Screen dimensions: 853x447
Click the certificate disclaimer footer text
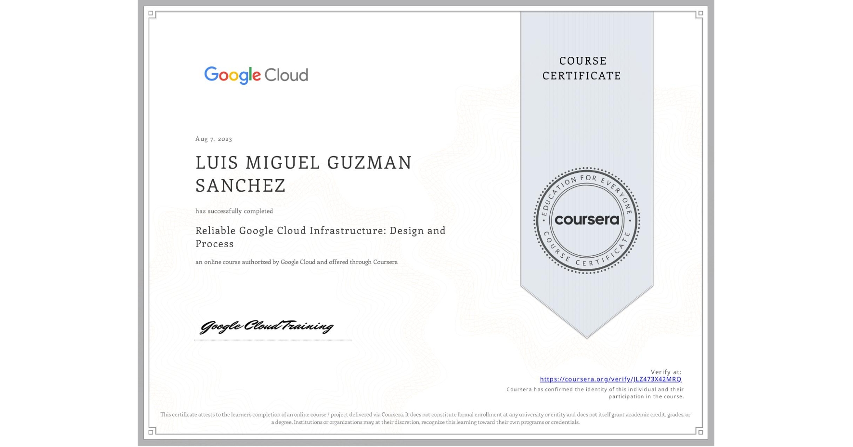click(425, 418)
